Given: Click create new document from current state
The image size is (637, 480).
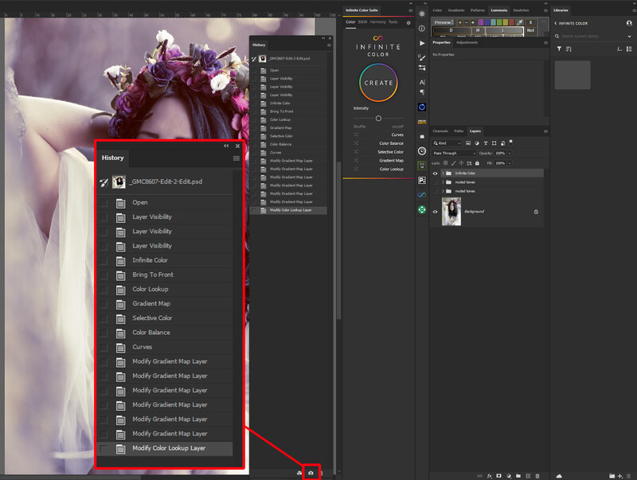Looking at the screenshot, I should (299, 473).
